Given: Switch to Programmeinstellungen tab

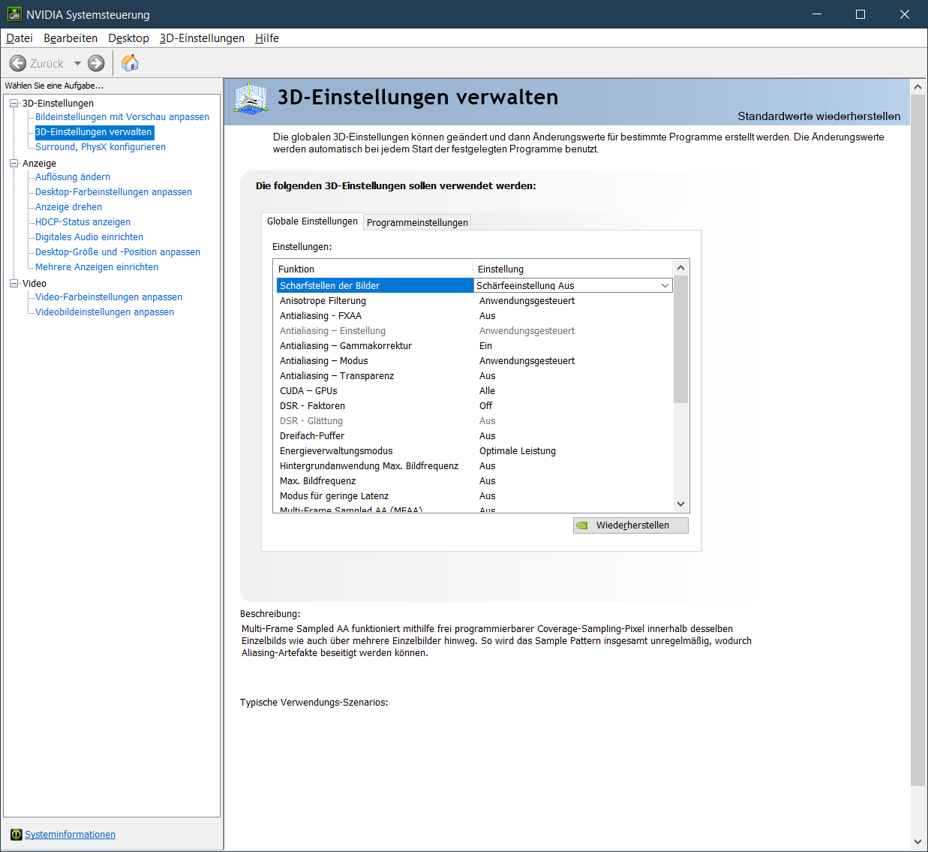Looking at the screenshot, I should click(x=417, y=222).
